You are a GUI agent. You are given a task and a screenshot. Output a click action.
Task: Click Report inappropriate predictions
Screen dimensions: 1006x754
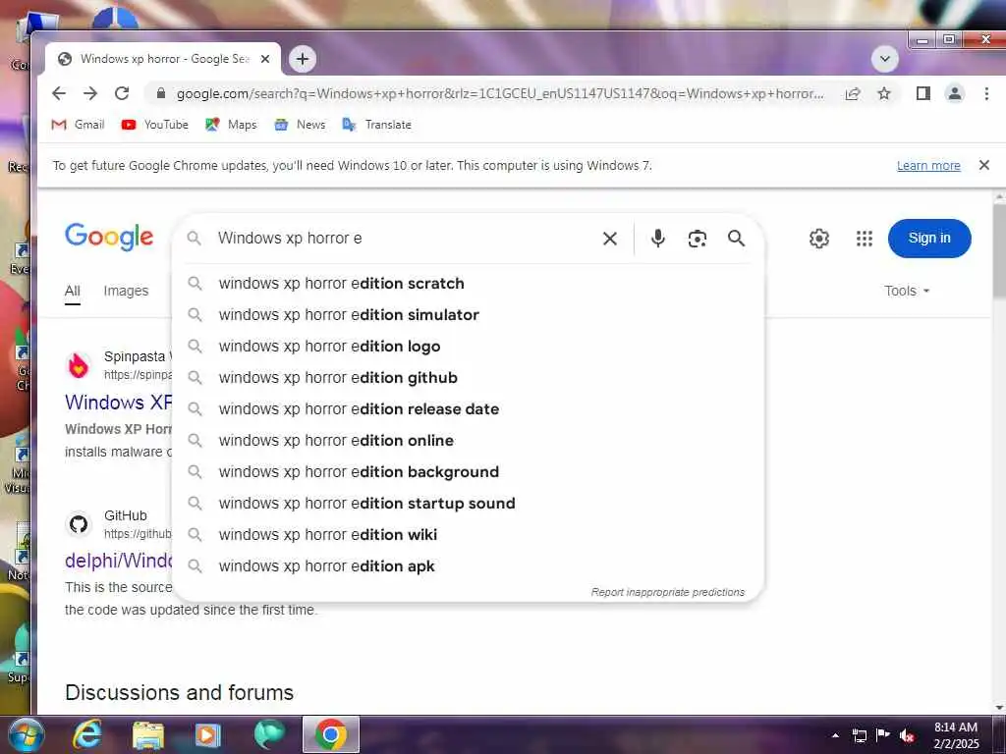[x=668, y=592]
